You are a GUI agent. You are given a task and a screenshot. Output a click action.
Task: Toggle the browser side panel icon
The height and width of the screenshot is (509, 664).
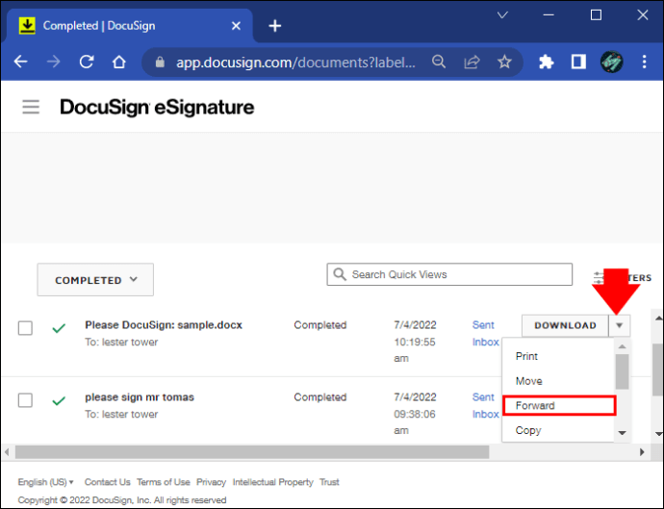coord(578,62)
